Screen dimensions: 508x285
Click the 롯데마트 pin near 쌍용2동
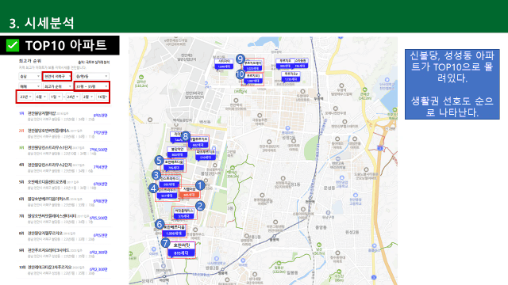pos(287,128)
